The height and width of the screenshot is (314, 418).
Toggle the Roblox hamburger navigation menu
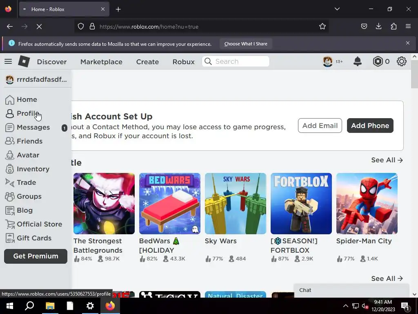[x=8, y=62]
